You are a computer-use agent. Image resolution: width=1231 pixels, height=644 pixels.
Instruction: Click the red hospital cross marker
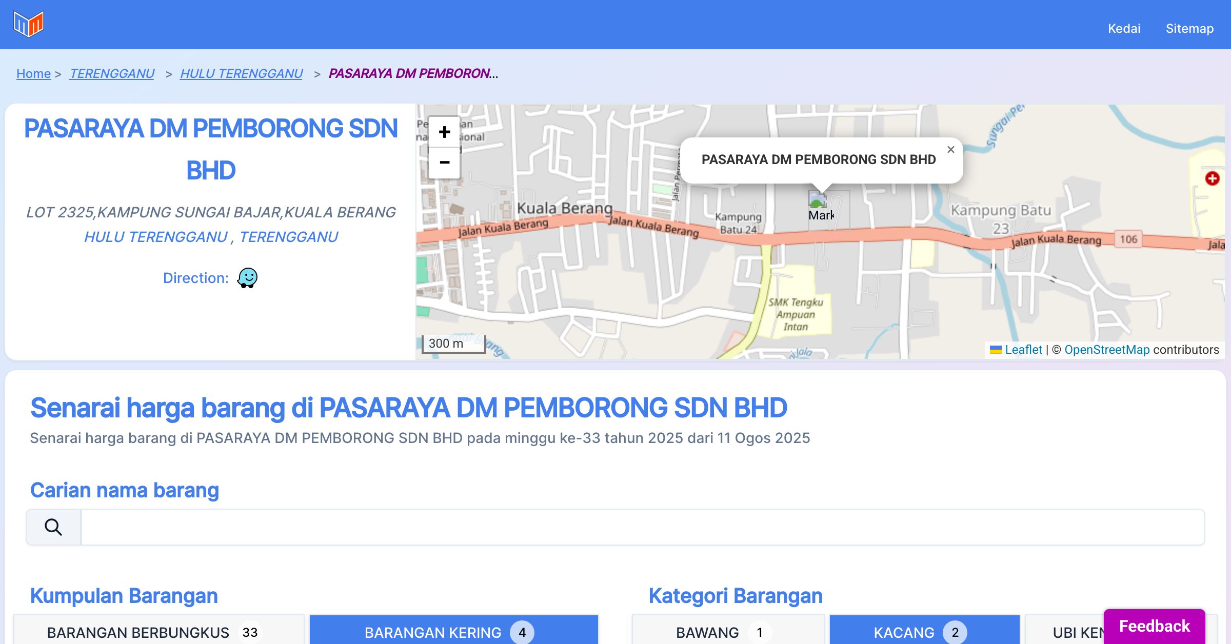pyautogui.click(x=1212, y=178)
